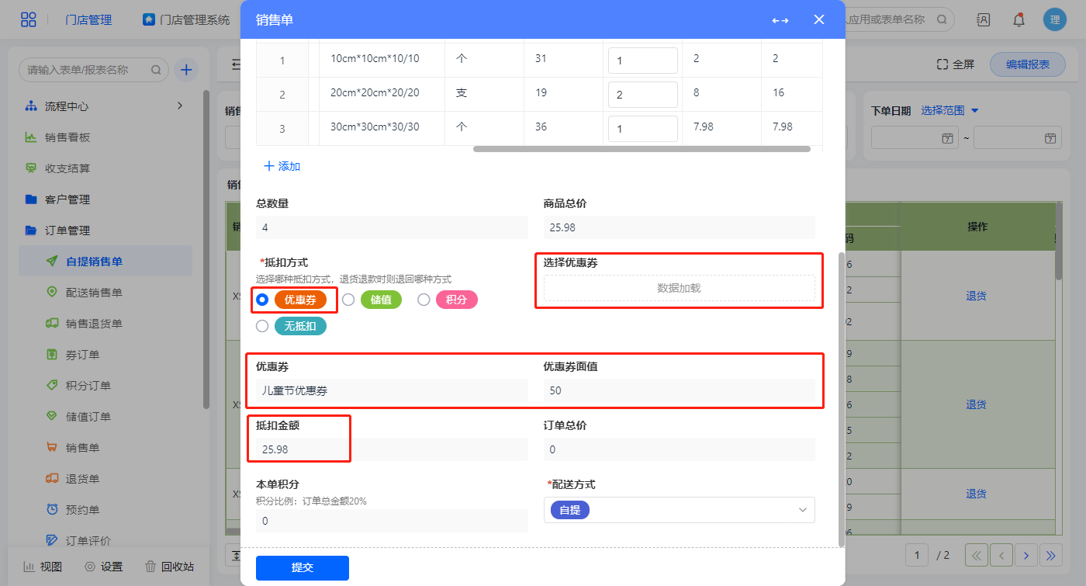Open the contacts book icon in header
Viewport: 1086px width, 586px height.
(x=983, y=20)
